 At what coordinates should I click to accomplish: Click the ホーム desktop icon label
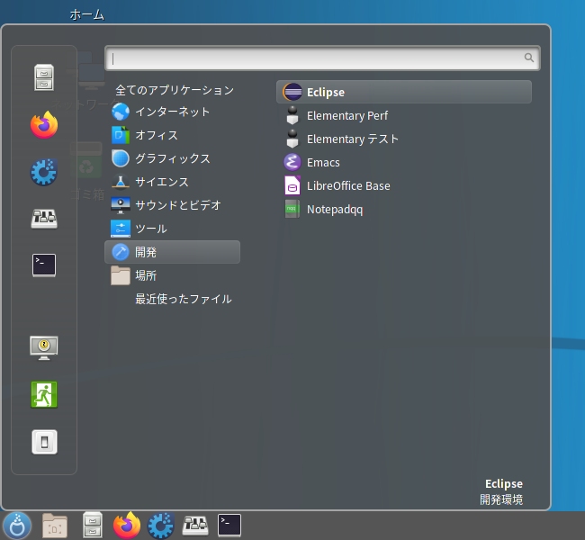point(87,15)
